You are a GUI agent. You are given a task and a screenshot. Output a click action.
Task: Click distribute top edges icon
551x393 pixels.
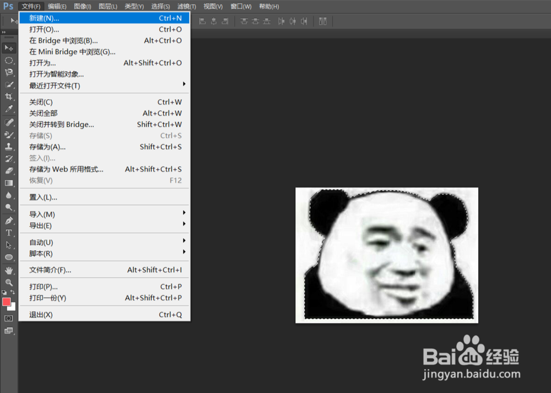click(x=244, y=21)
